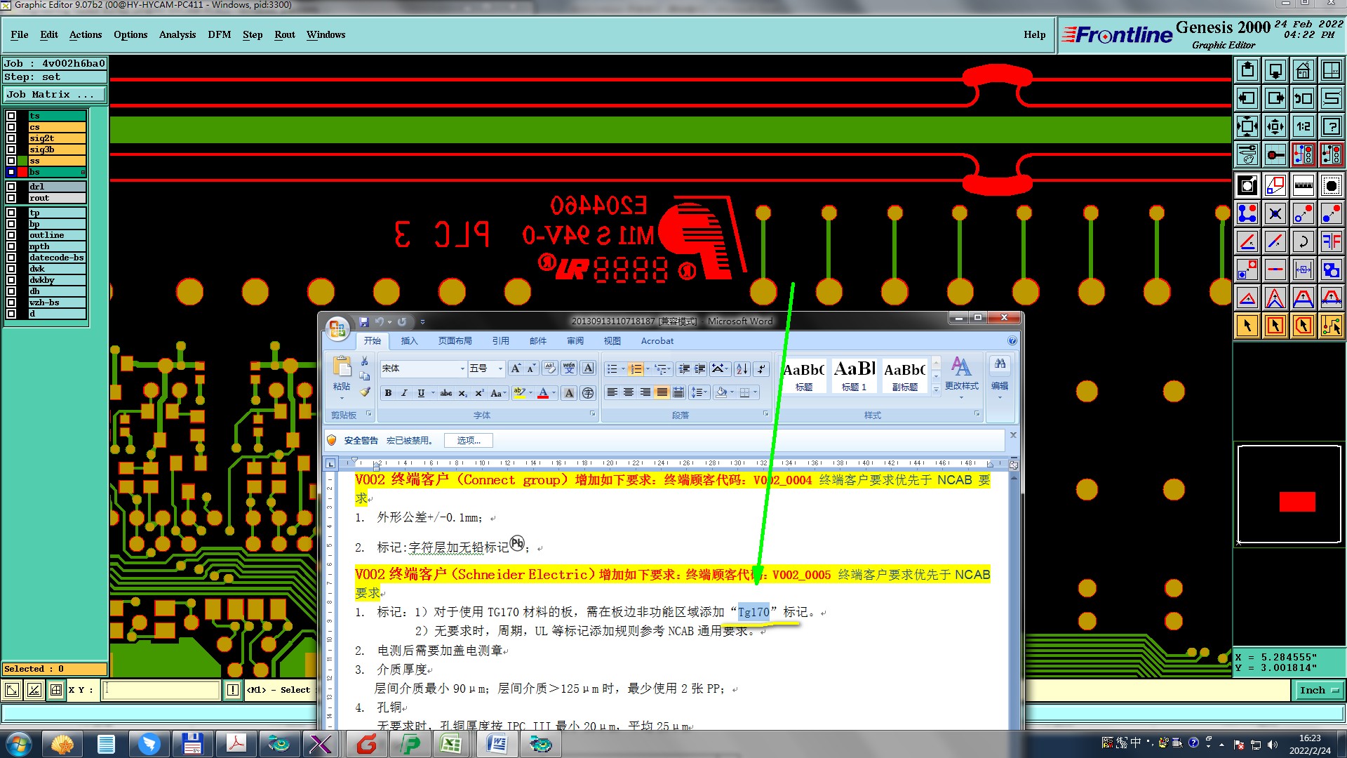
Task: Click the 选项... security warning button
Action: click(469, 441)
